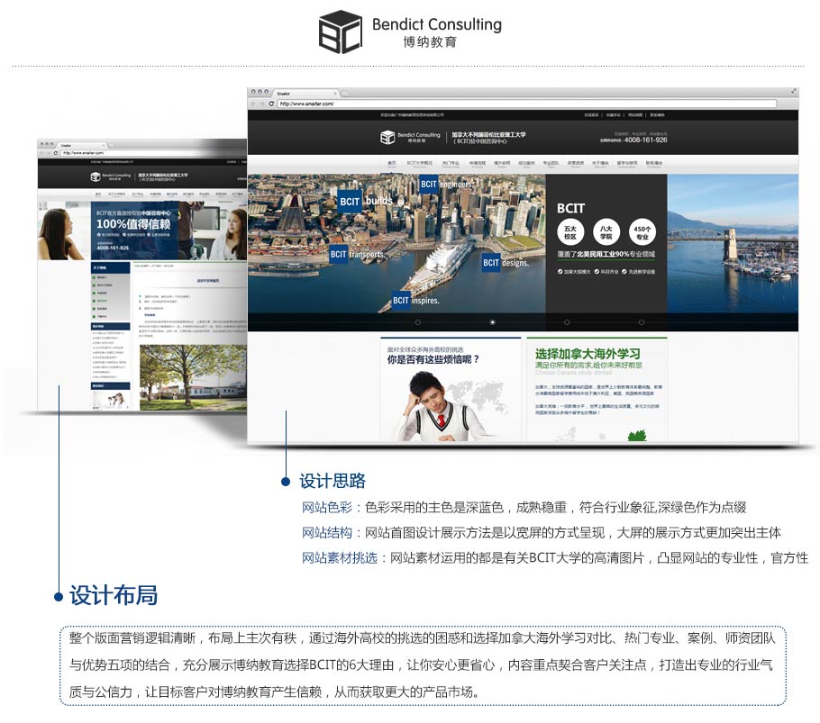820x723 pixels.
Task: Select the 八大学院 circular badge
Action: pyautogui.click(x=607, y=231)
